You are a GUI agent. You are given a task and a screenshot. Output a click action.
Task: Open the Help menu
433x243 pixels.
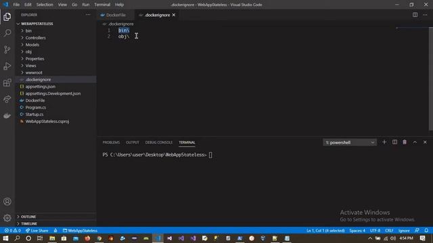click(x=119, y=5)
